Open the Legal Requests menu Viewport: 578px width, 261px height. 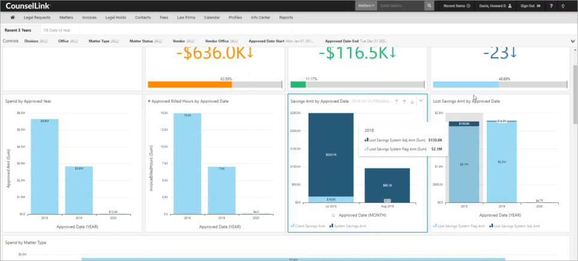(37, 17)
